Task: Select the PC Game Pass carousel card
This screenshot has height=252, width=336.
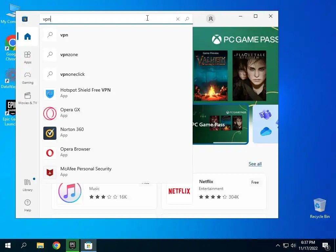Action: point(220,124)
